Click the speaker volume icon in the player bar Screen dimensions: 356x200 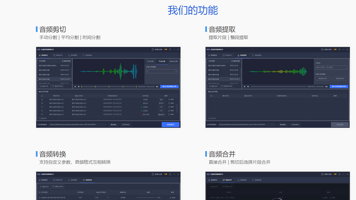pos(157,86)
